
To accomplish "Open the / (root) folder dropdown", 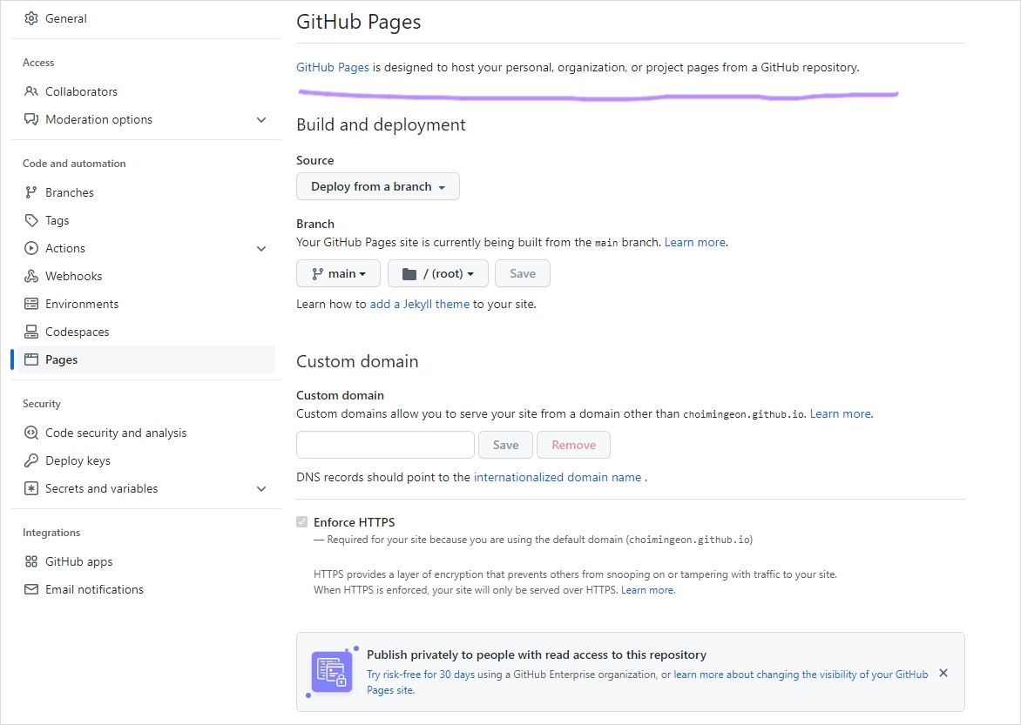I will 437,273.
